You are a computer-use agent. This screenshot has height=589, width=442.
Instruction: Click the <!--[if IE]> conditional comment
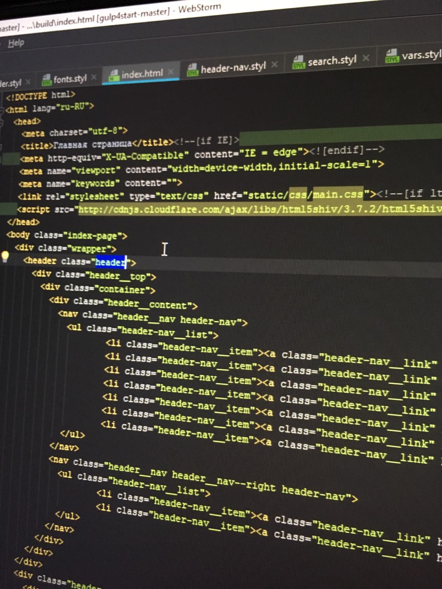coord(207,141)
